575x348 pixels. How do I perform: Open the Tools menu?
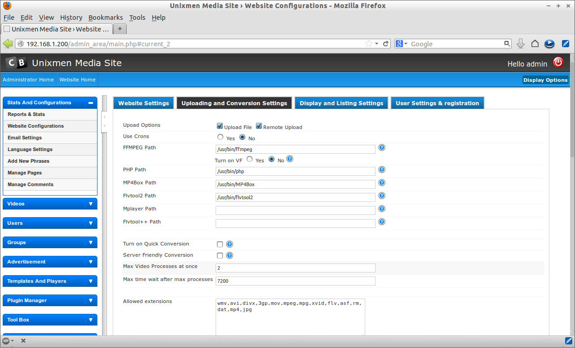pyautogui.click(x=137, y=18)
